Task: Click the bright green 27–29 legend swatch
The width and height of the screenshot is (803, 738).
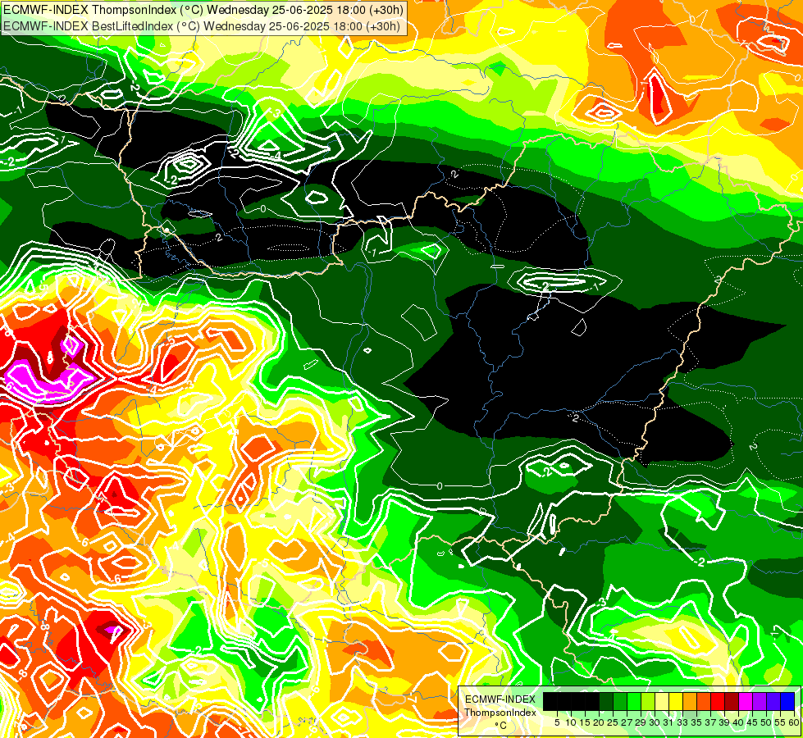Action: point(634,702)
